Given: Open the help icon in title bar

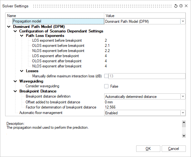Looking at the screenshot, I should [181, 6].
